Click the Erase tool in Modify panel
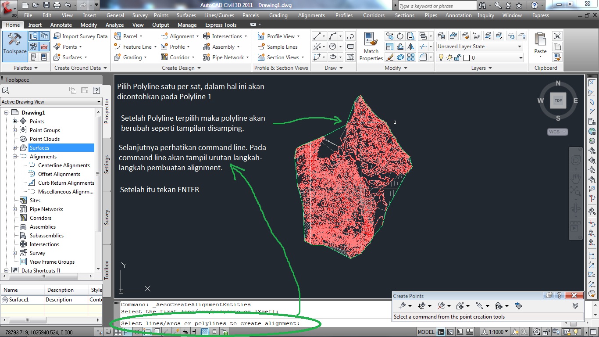Viewport: 599px width, 337px height. (x=390, y=57)
